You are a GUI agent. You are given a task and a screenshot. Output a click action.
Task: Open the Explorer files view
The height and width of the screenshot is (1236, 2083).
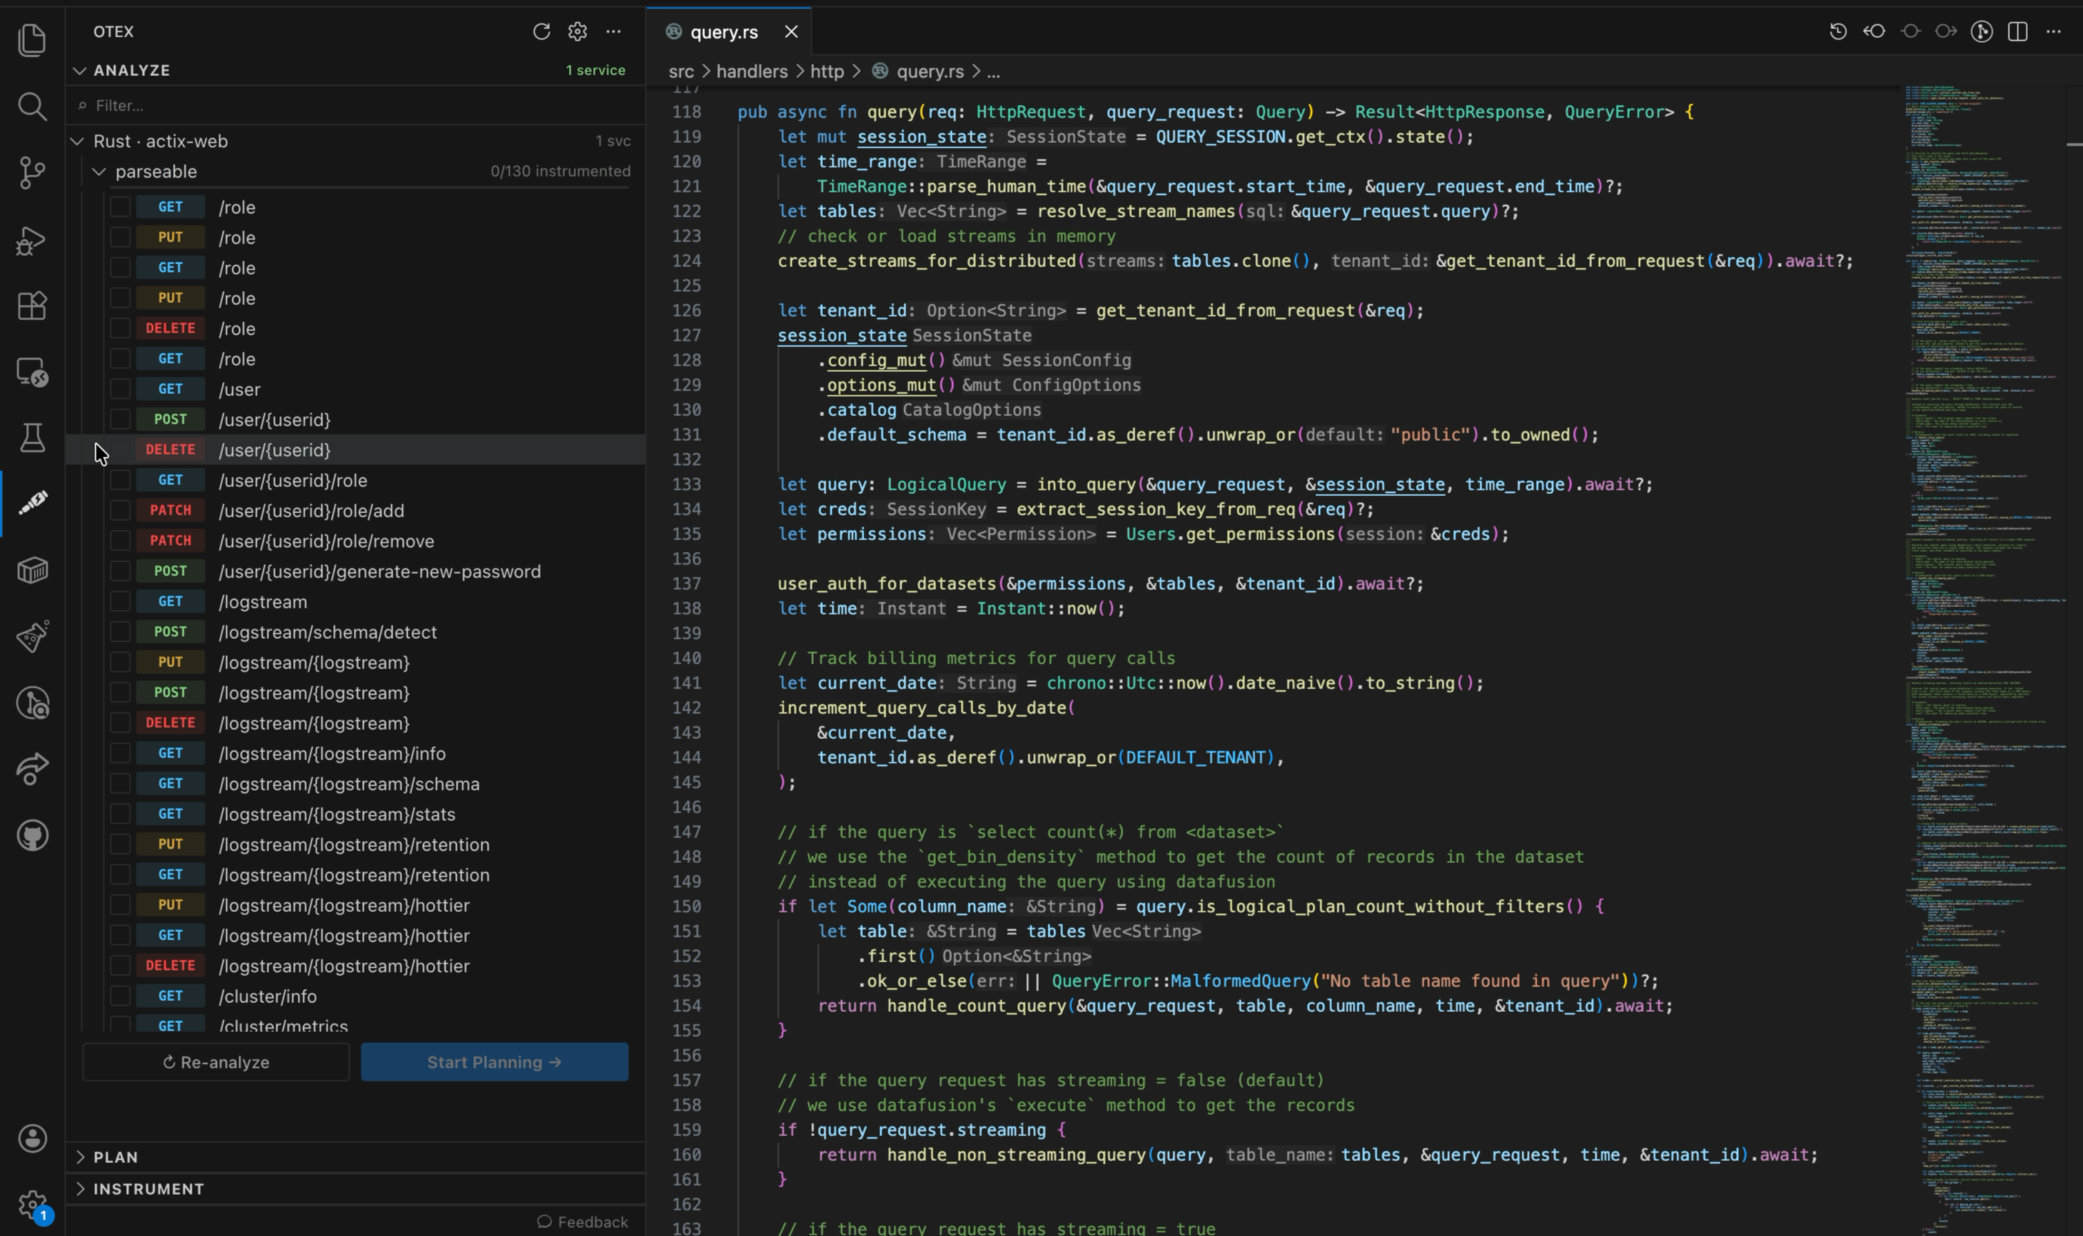[32, 40]
